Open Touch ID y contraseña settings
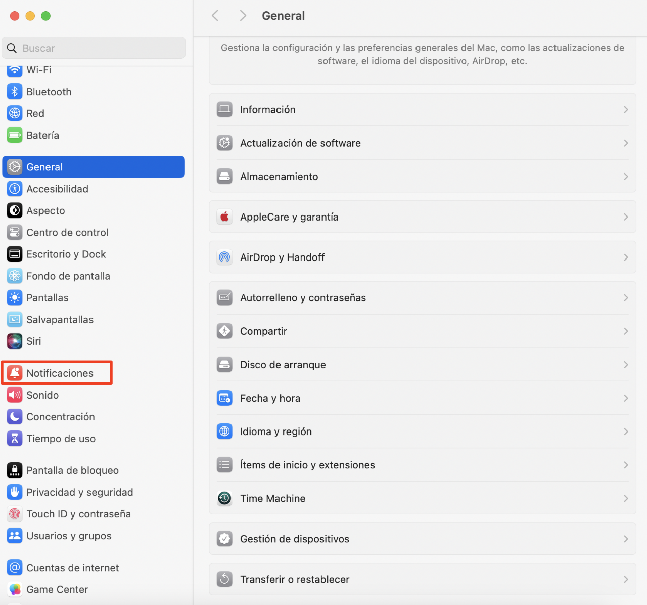647x605 pixels. tap(78, 514)
